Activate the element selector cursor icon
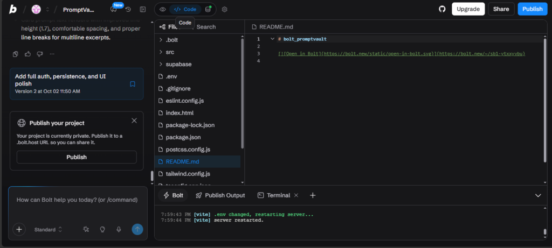 pos(86,229)
